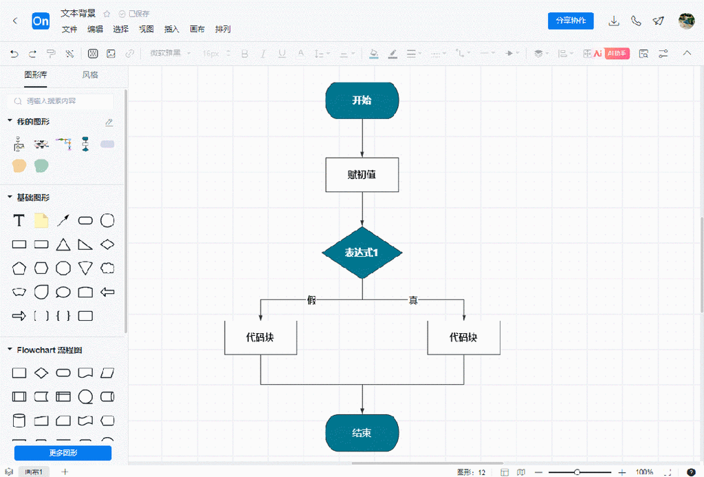This screenshot has width=704, height=477.
Task: Select the format painter icon
Action: click(x=51, y=54)
